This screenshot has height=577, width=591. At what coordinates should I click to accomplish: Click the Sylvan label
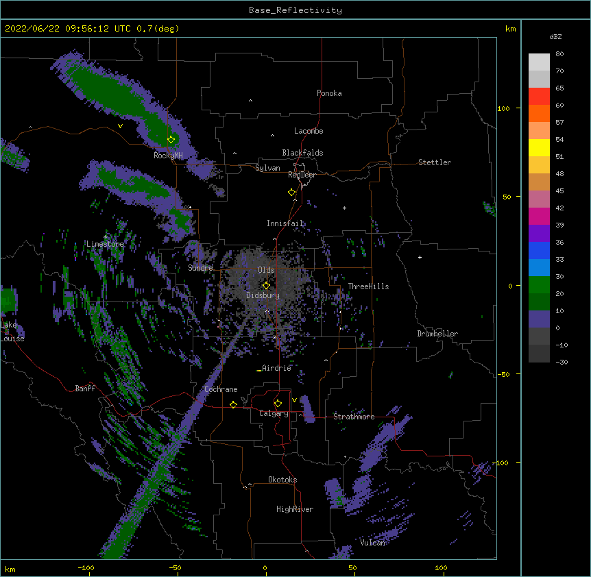267,168
